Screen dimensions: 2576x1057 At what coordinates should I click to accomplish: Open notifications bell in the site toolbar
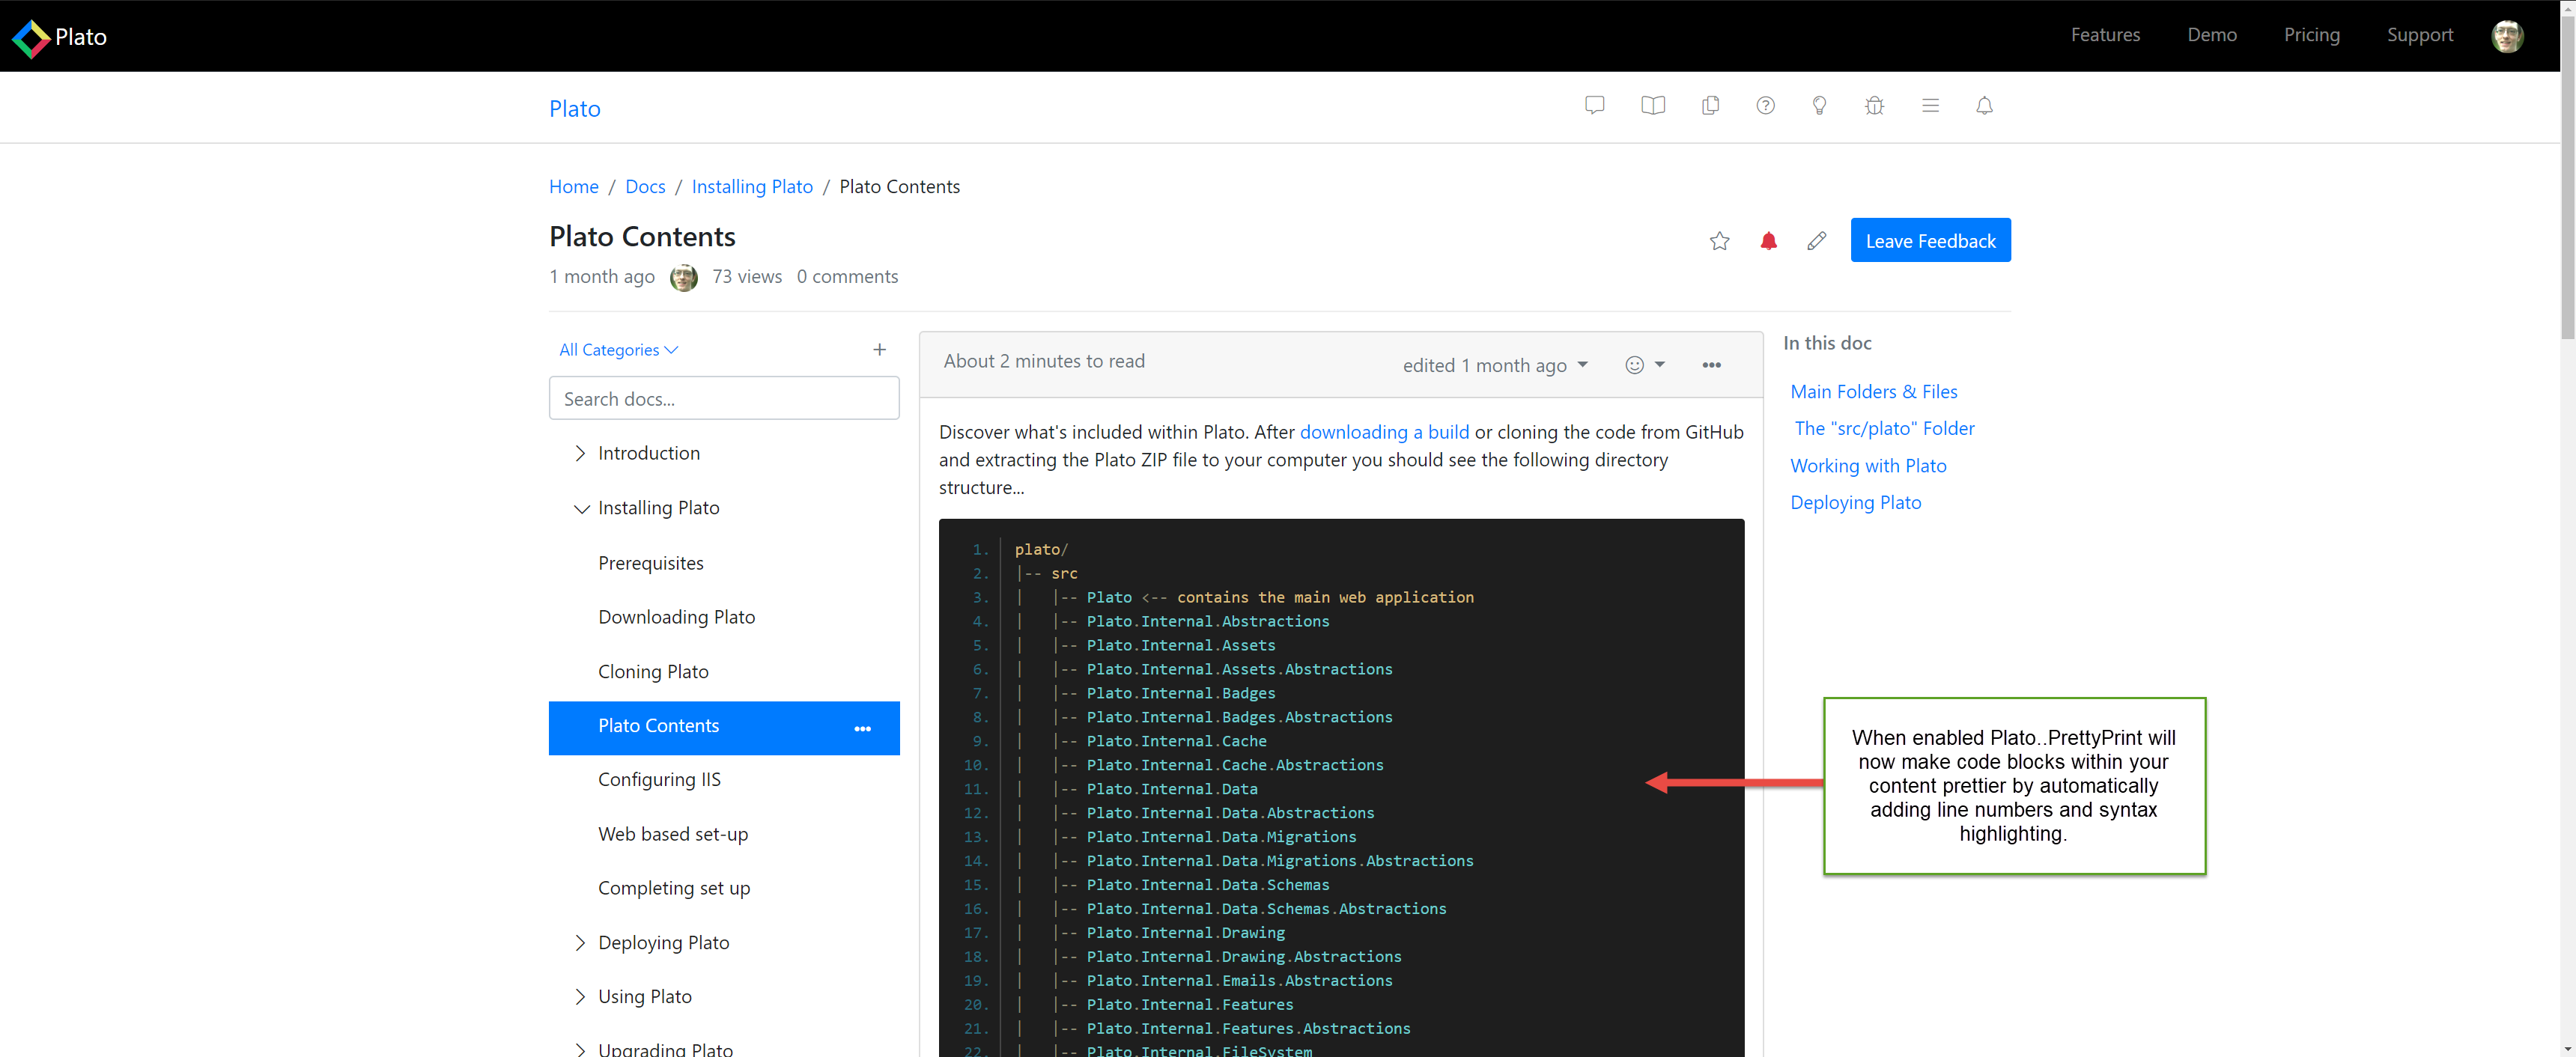pyautogui.click(x=1984, y=105)
